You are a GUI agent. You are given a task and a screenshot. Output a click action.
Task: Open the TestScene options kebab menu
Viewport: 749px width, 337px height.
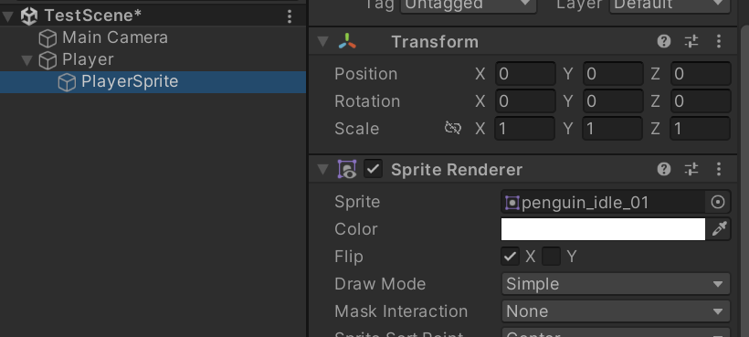pos(289,16)
